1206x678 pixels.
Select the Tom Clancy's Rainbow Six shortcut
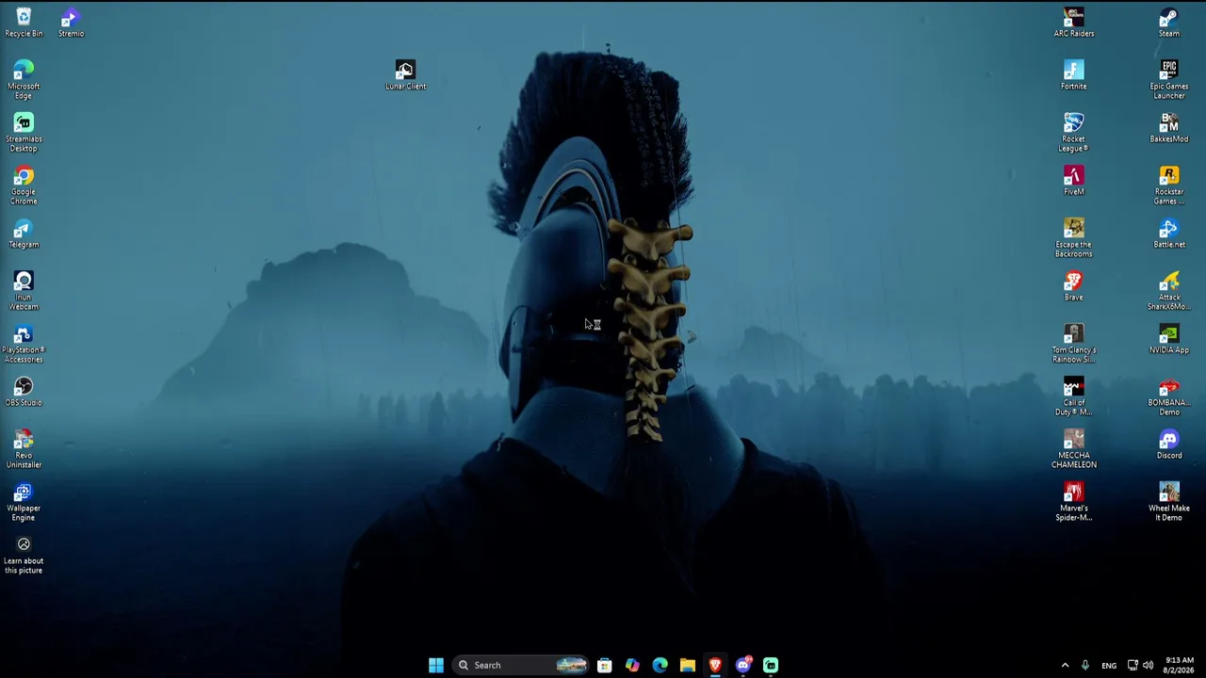1074,344
